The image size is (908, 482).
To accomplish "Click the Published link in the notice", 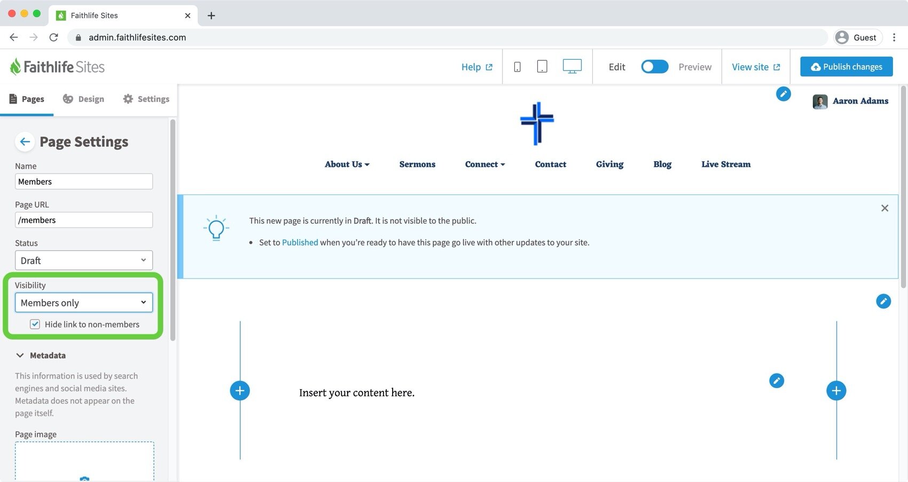I will [x=300, y=242].
